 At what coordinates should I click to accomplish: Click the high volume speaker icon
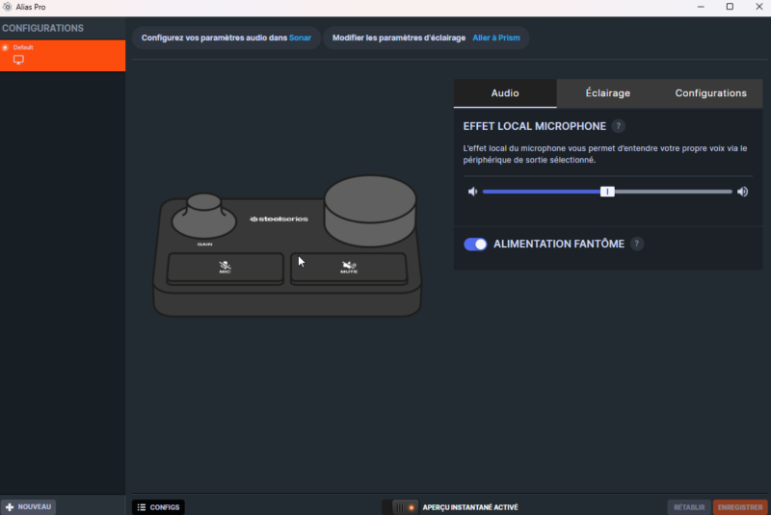[742, 192]
